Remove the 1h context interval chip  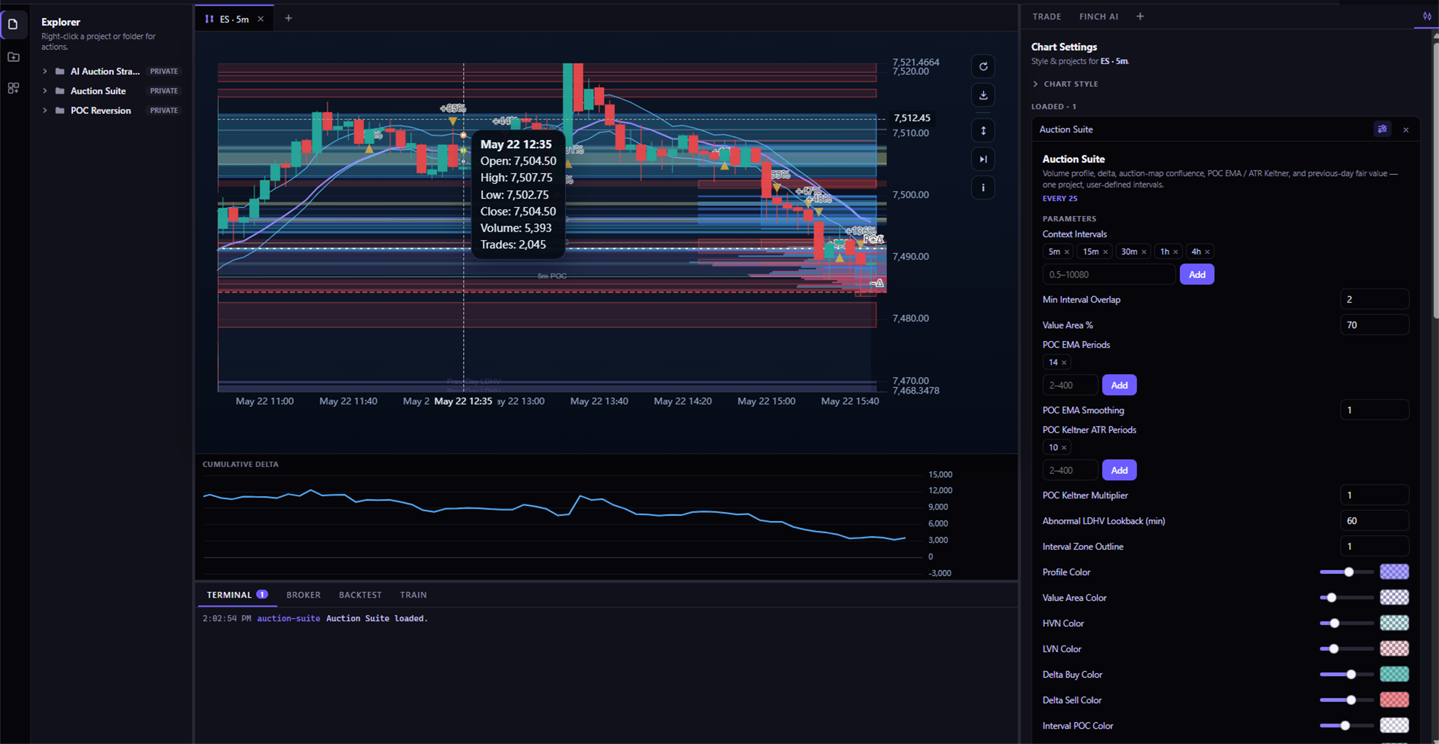tap(1175, 252)
